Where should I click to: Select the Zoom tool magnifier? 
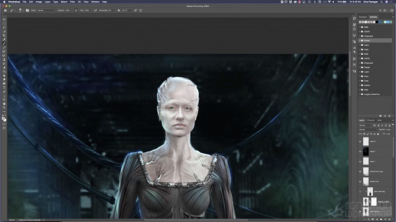pos(4,108)
